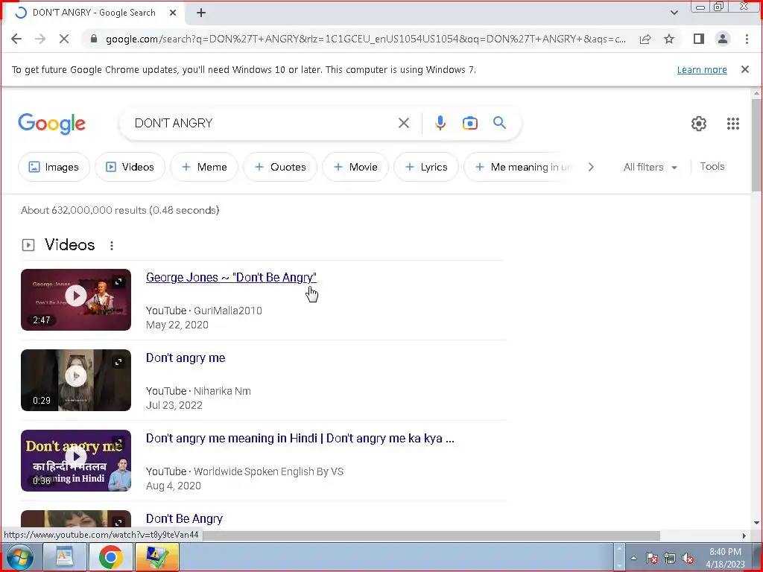Search by image with the camera icon
763x572 pixels.
469,123
